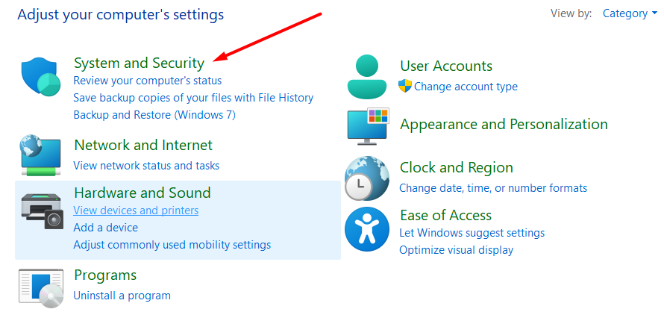Open Change account type link
Screen dimensions: 664x315
pos(466,87)
